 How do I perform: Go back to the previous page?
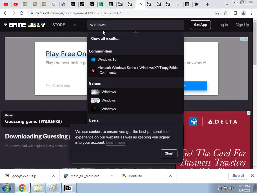[6, 13]
